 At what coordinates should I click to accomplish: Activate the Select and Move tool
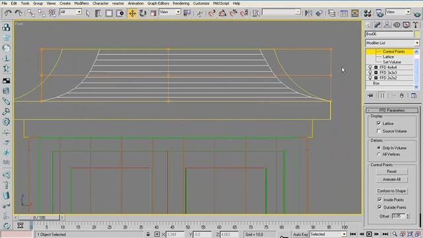(x=132, y=13)
